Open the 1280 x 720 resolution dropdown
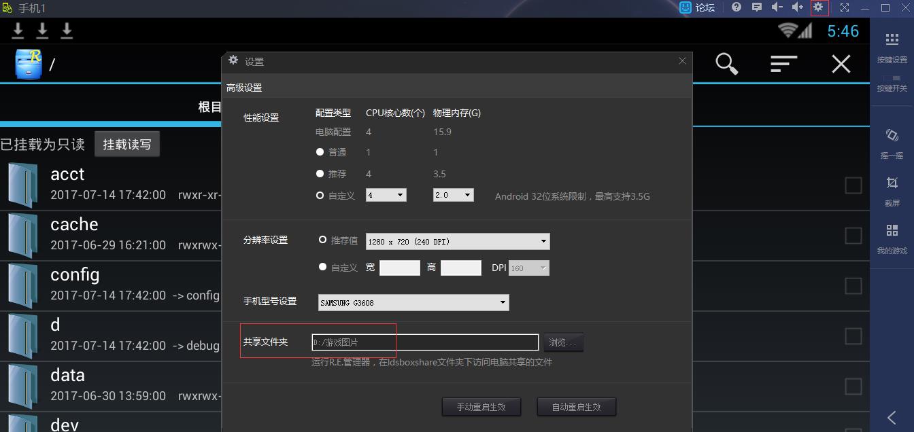This screenshot has width=914, height=432. [458, 241]
